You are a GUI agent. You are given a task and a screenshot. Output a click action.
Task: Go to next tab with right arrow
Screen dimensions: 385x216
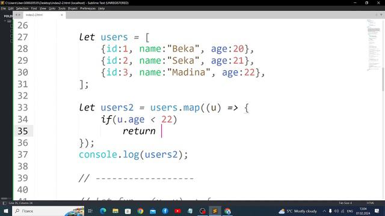[x=19, y=15]
